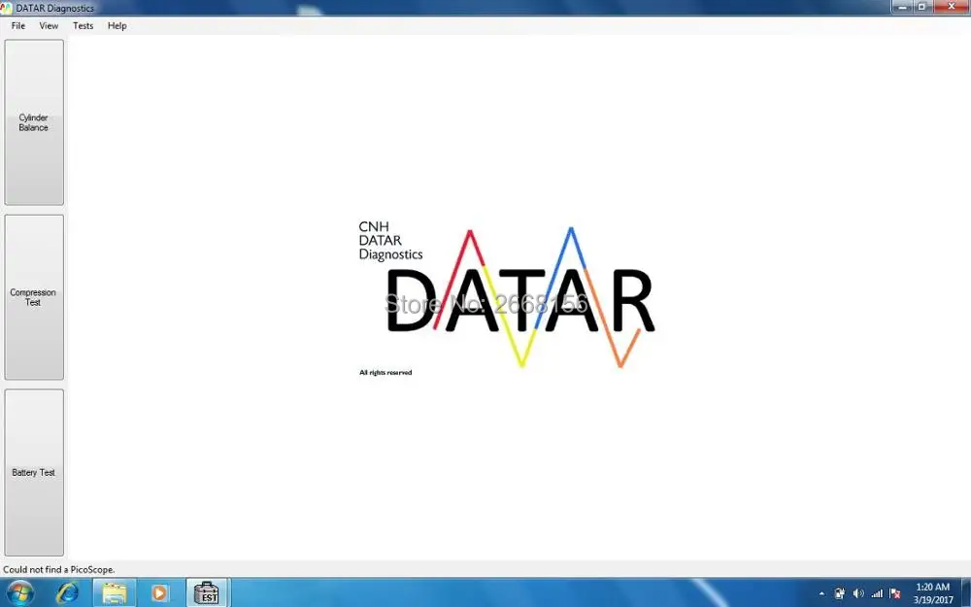The width and height of the screenshot is (971, 607).
Task: Open Windows Media Player from the taskbar
Action: click(160, 593)
